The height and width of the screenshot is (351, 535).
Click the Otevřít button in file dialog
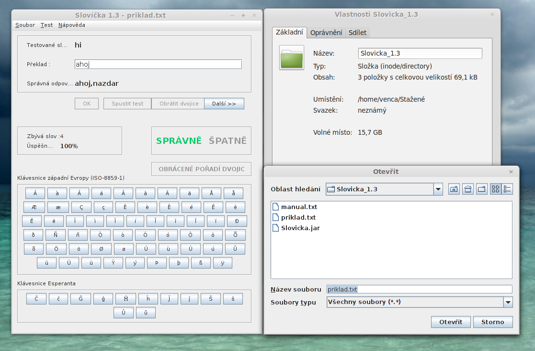(451, 322)
